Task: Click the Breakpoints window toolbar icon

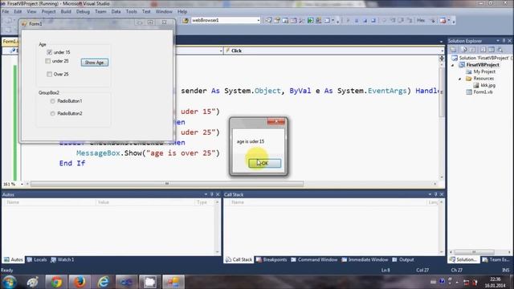Action: tap(443, 20)
